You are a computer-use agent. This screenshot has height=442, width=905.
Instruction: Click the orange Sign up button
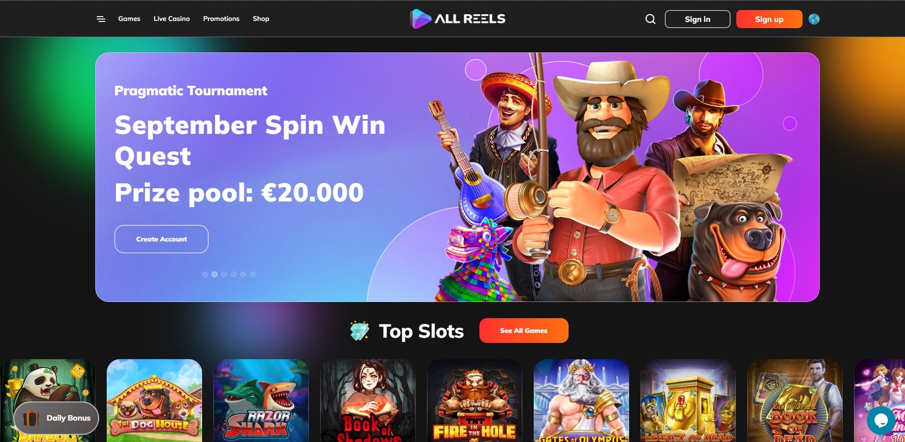[769, 19]
